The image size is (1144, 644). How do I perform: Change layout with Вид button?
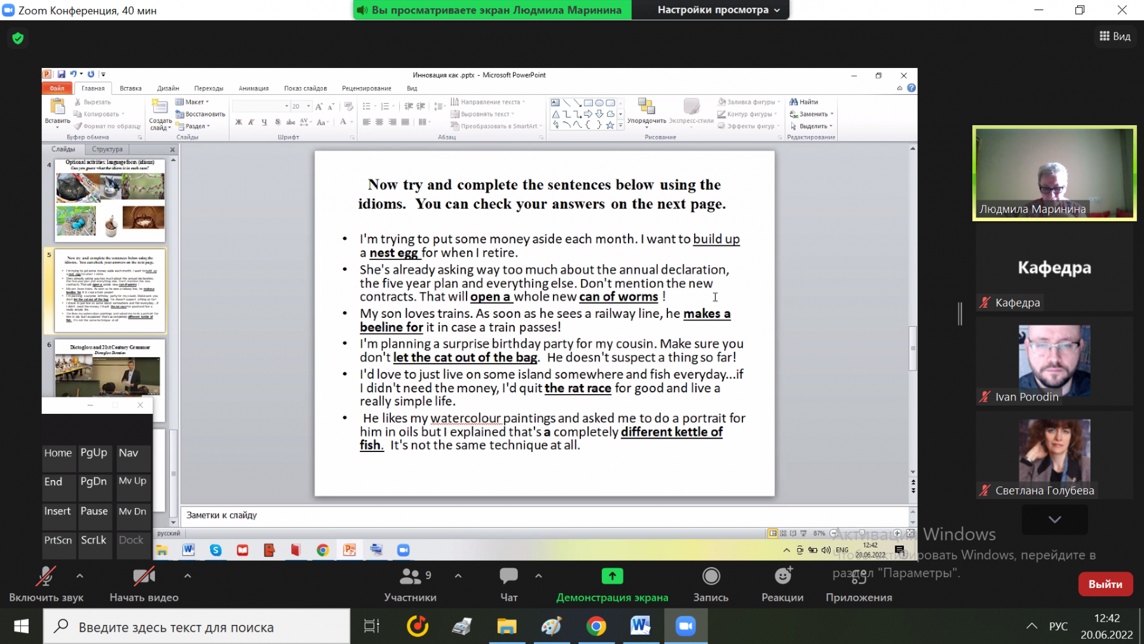[x=1115, y=36]
